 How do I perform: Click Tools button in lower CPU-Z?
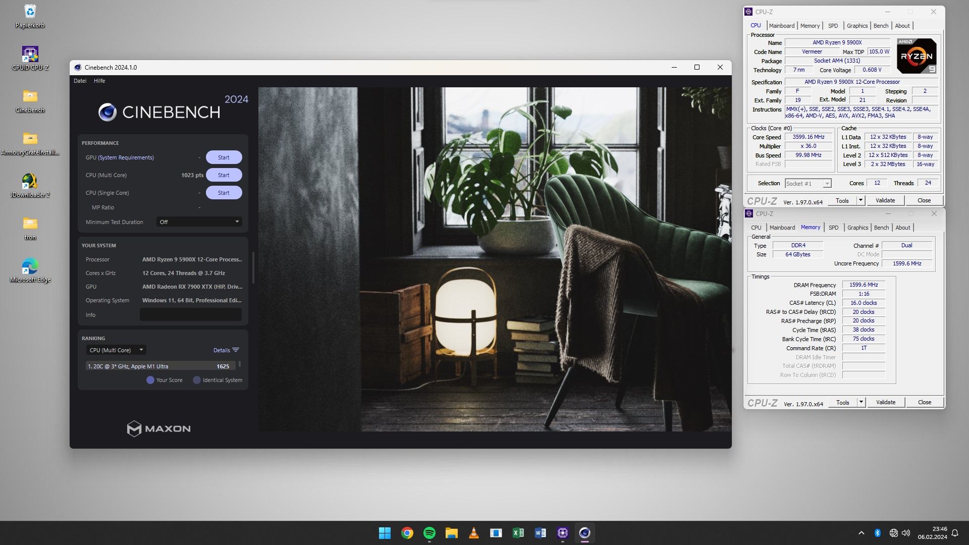pos(843,402)
